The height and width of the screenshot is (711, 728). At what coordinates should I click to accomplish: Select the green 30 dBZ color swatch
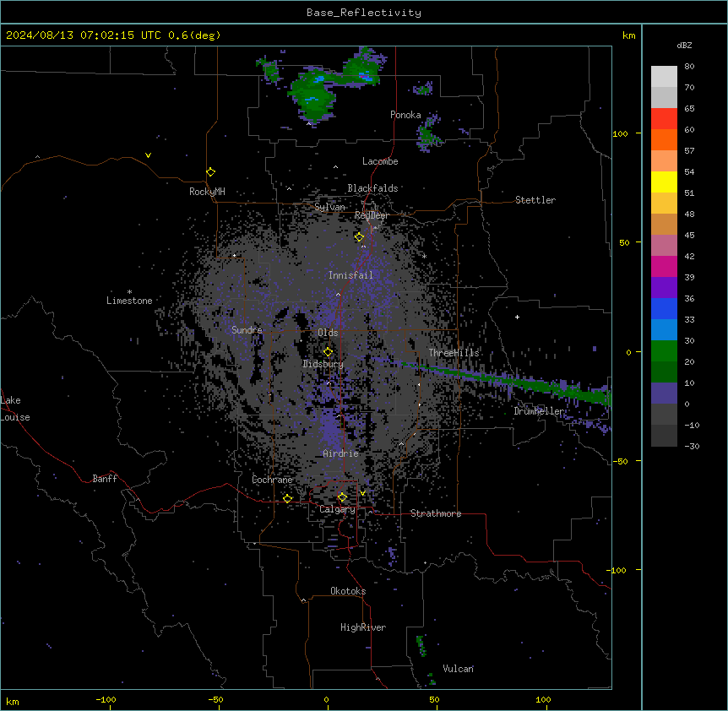(664, 351)
